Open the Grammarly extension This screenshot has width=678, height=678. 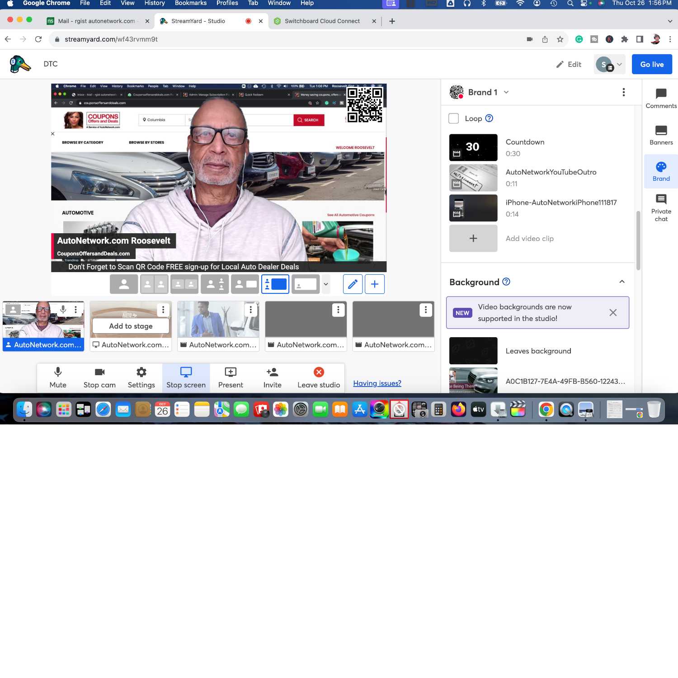(579, 39)
